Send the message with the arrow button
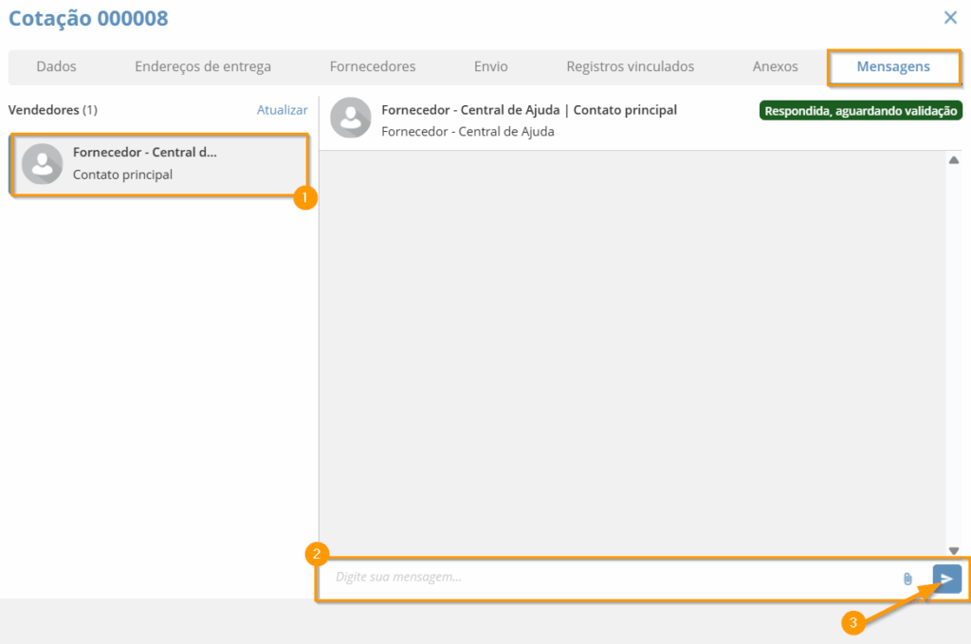 946,579
